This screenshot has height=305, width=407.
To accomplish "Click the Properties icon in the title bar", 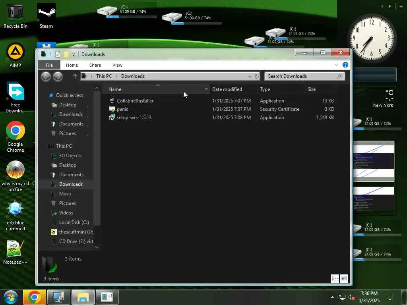I will pos(58,54).
